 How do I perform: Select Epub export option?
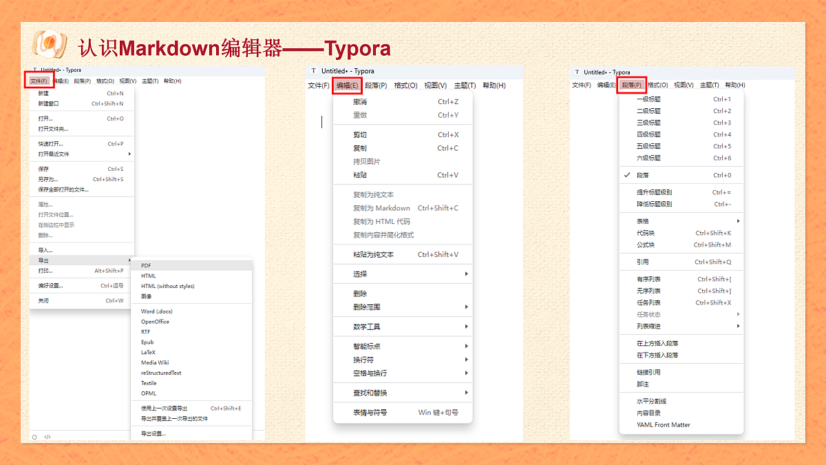(x=192, y=342)
